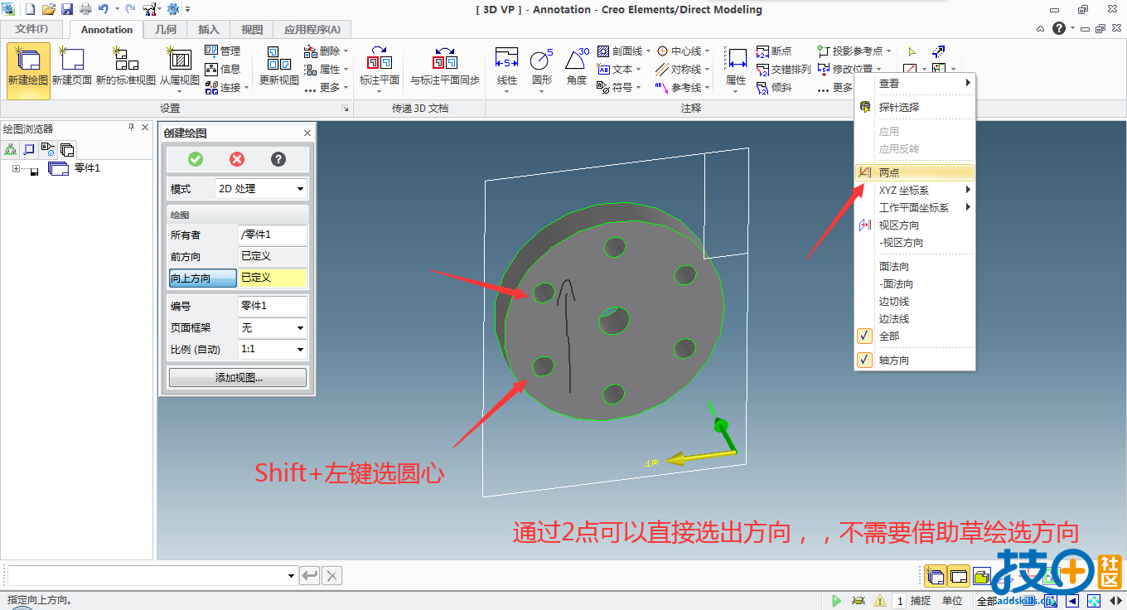Click the 管理 (manage) ribbon icon
Screen dimensions: 1127x610
click(223, 51)
